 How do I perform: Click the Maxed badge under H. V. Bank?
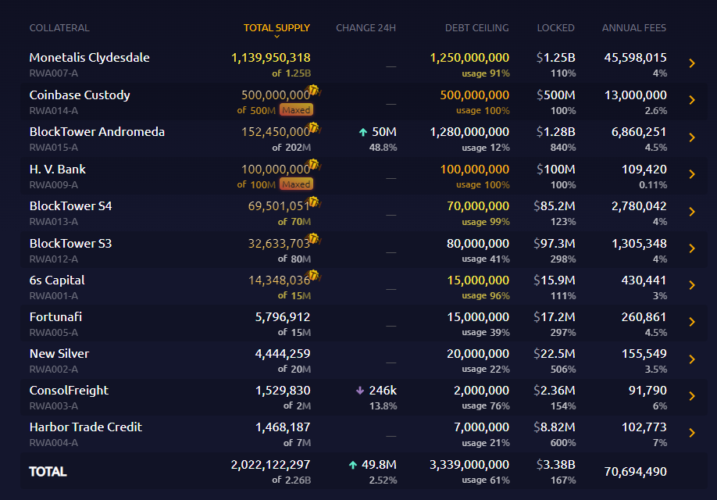point(296,184)
